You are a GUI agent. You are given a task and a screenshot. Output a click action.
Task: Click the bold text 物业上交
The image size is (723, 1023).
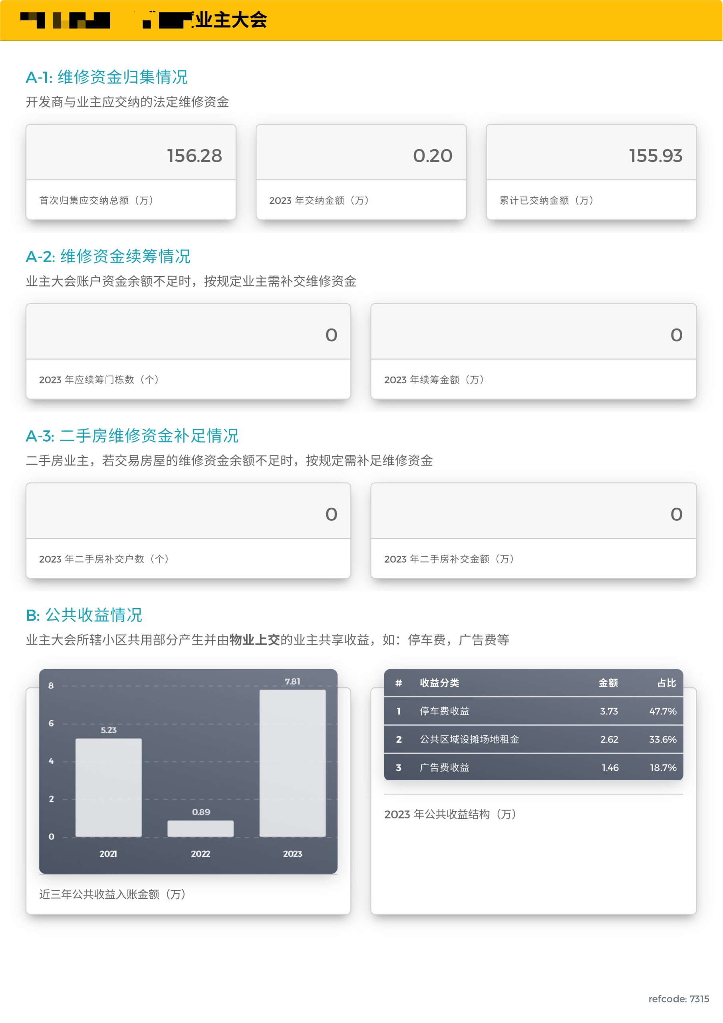254,640
